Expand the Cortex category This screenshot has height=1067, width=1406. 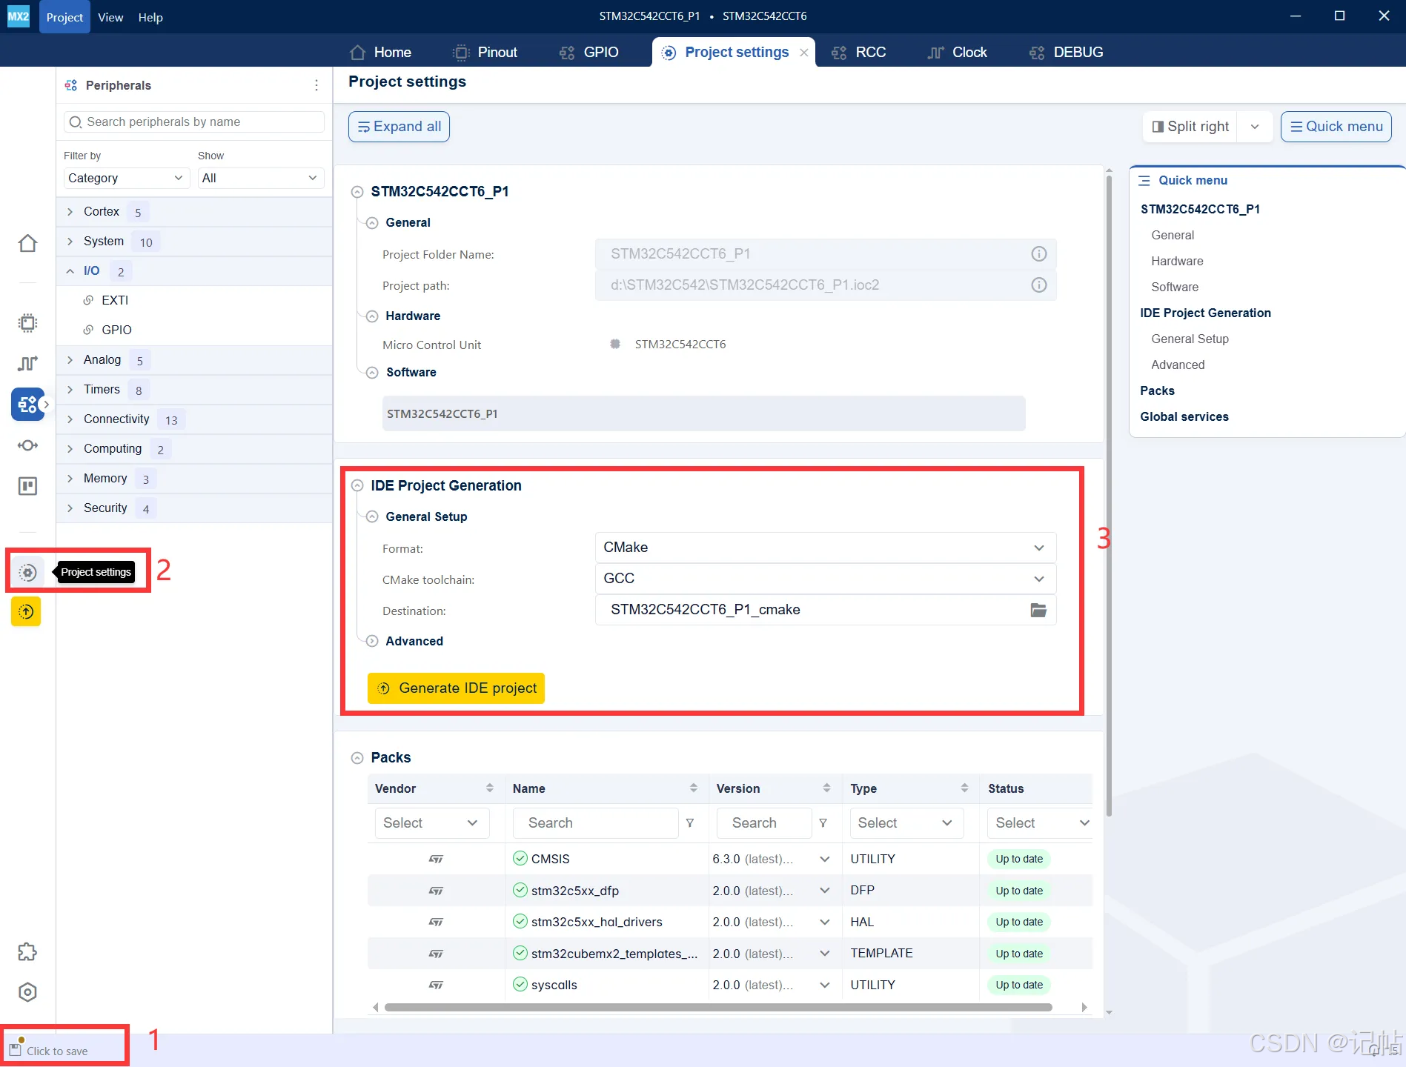pyautogui.click(x=70, y=212)
